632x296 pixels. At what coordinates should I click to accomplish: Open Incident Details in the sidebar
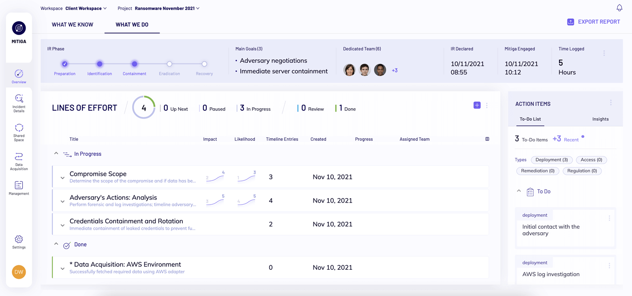(x=19, y=103)
